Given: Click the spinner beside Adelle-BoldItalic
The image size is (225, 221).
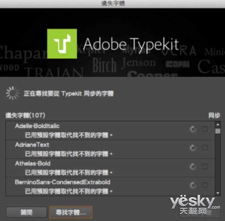Looking at the screenshot, I should 193,129.
